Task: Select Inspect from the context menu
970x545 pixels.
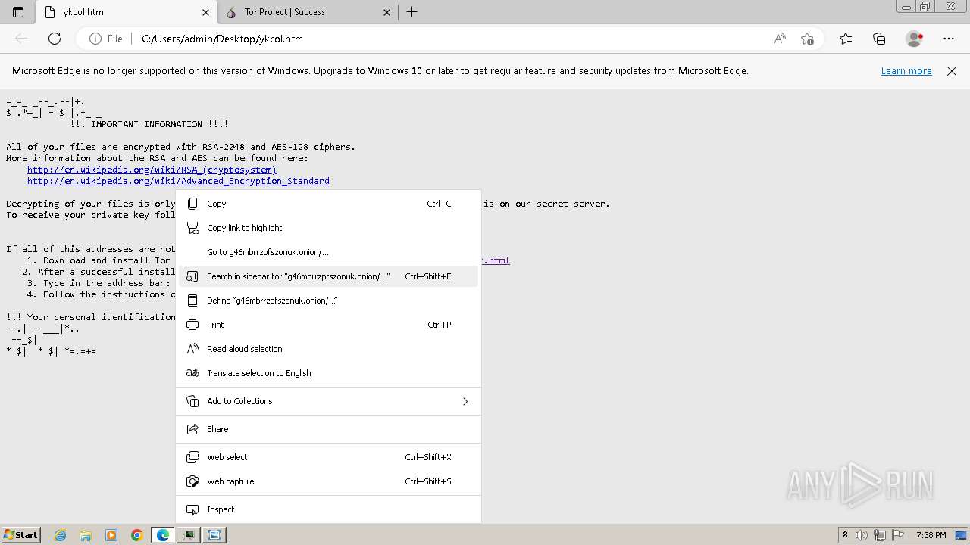Action: tap(328, 509)
